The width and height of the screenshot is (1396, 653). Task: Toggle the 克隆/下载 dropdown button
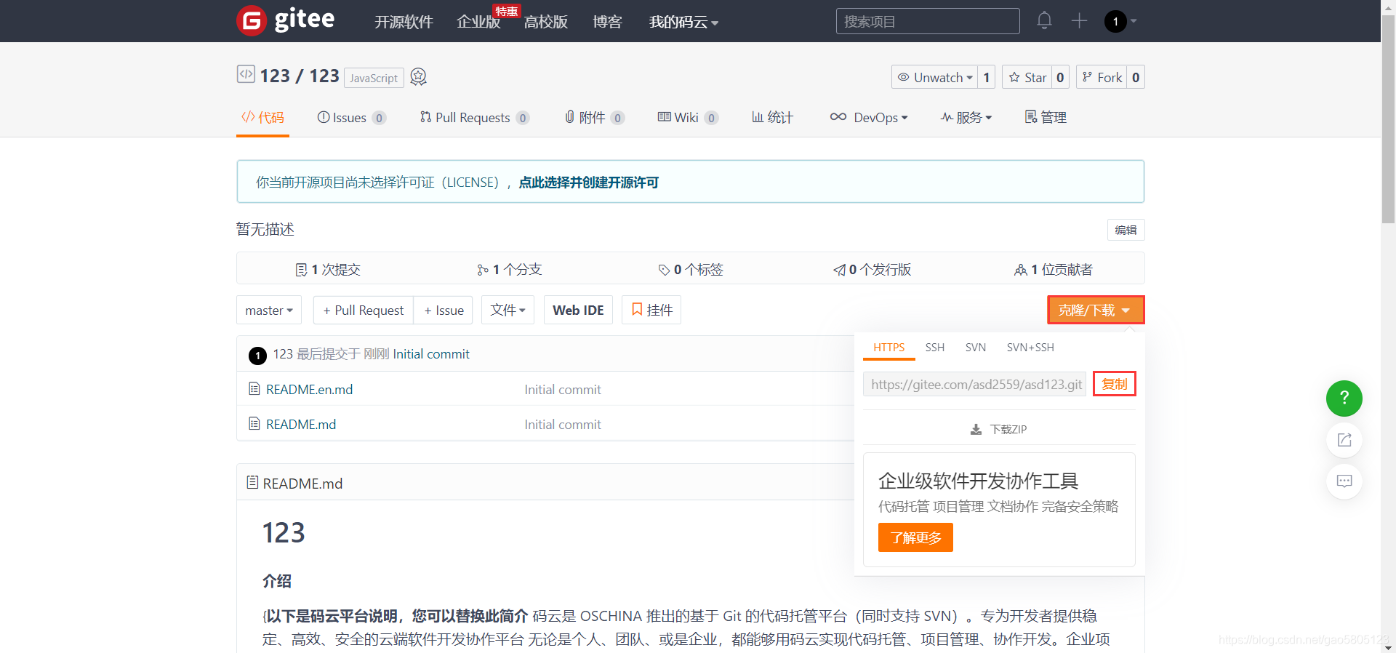[x=1096, y=310]
